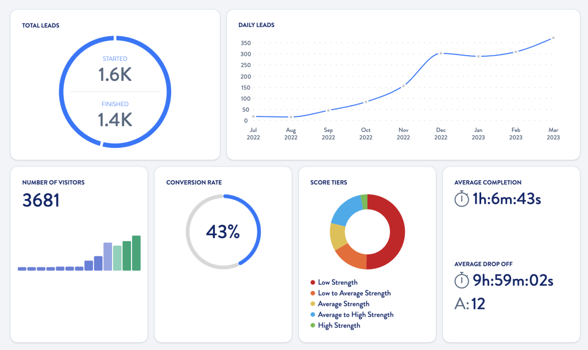This screenshot has height=350, width=588.
Task: Click the Feb 2023 data point on Daily Leads line
Action: [516, 52]
